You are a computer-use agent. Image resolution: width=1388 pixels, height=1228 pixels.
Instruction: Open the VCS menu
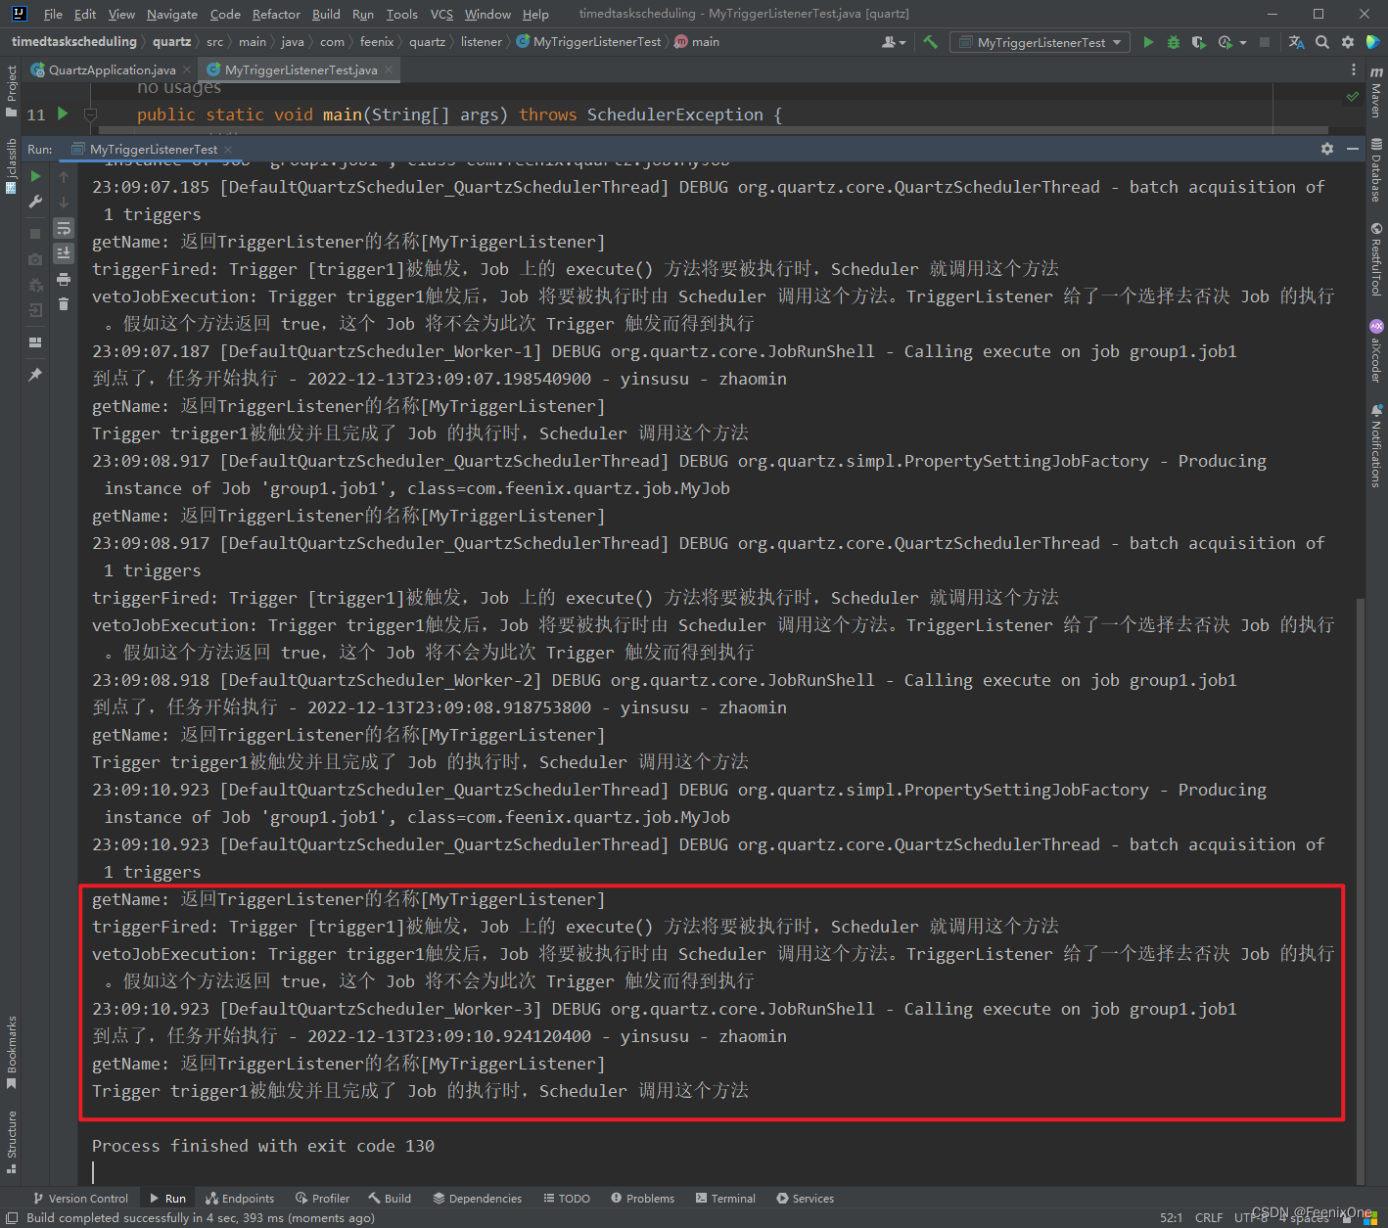coord(441,14)
